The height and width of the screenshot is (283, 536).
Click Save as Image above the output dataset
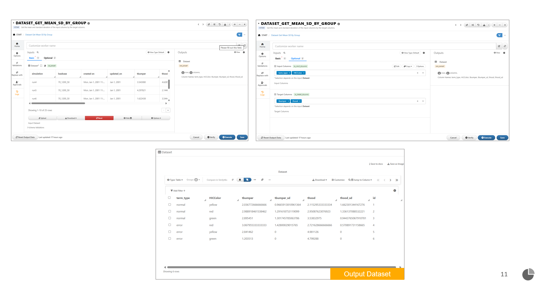pos(395,164)
